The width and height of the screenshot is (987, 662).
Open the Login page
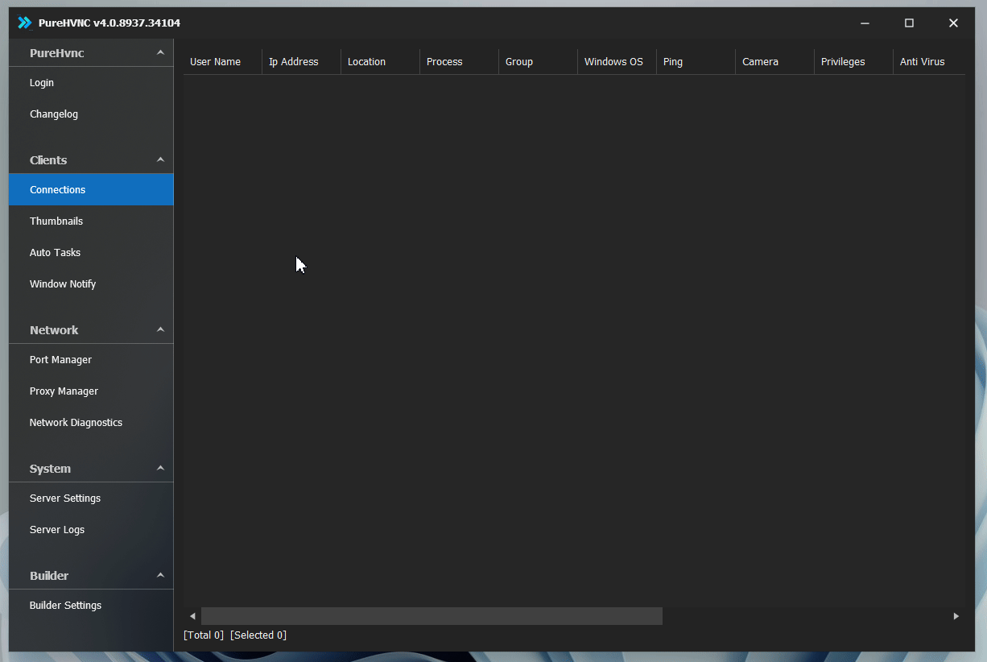click(x=91, y=83)
